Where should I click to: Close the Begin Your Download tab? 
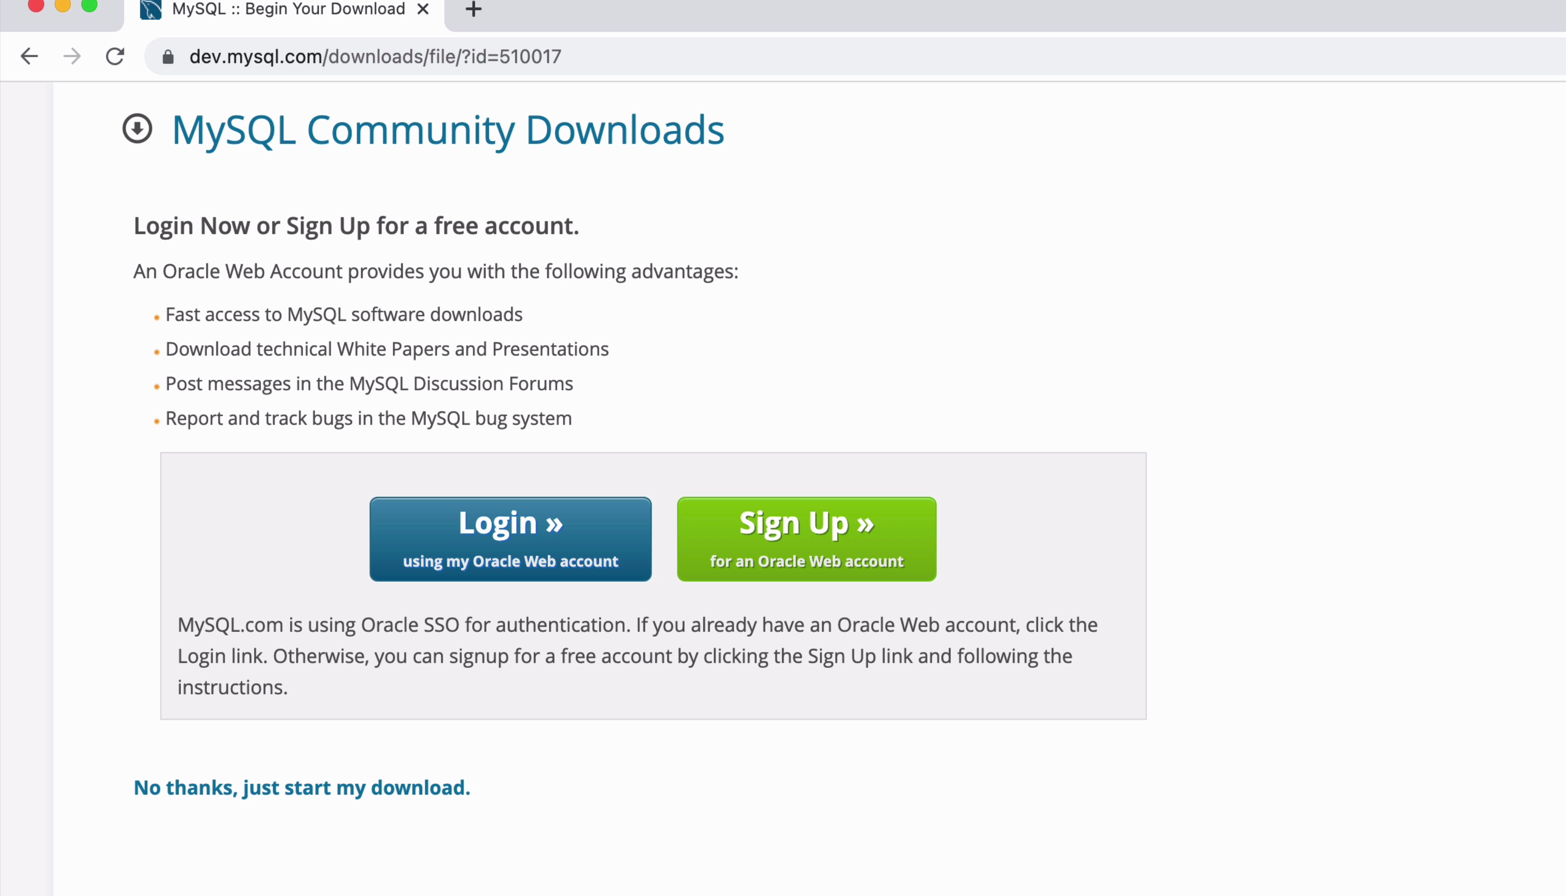[x=423, y=9]
